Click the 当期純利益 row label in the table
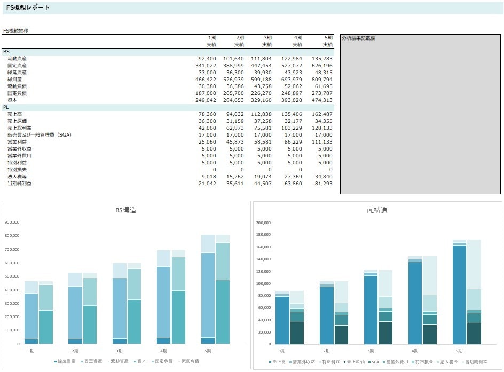Image resolution: width=504 pixels, height=372 pixels. [20, 184]
